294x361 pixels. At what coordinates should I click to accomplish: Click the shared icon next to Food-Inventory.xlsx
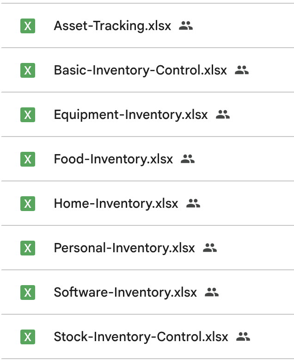point(188,159)
